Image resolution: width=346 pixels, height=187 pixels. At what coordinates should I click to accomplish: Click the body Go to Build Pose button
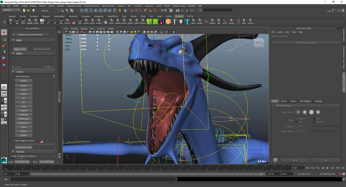[22, 162]
